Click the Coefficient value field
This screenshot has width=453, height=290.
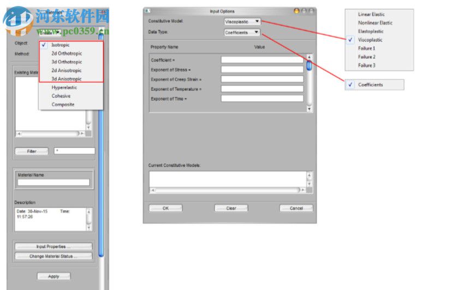tap(263, 60)
